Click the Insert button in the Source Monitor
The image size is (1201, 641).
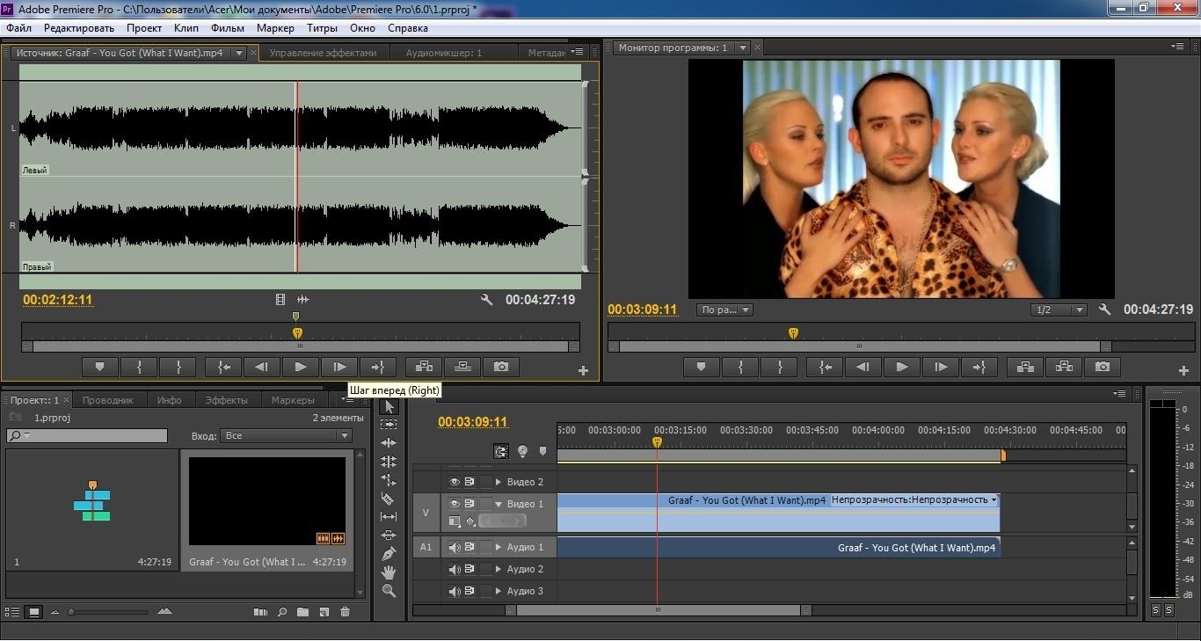pos(424,367)
